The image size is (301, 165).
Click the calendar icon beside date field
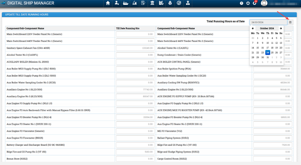(x=290, y=22)
